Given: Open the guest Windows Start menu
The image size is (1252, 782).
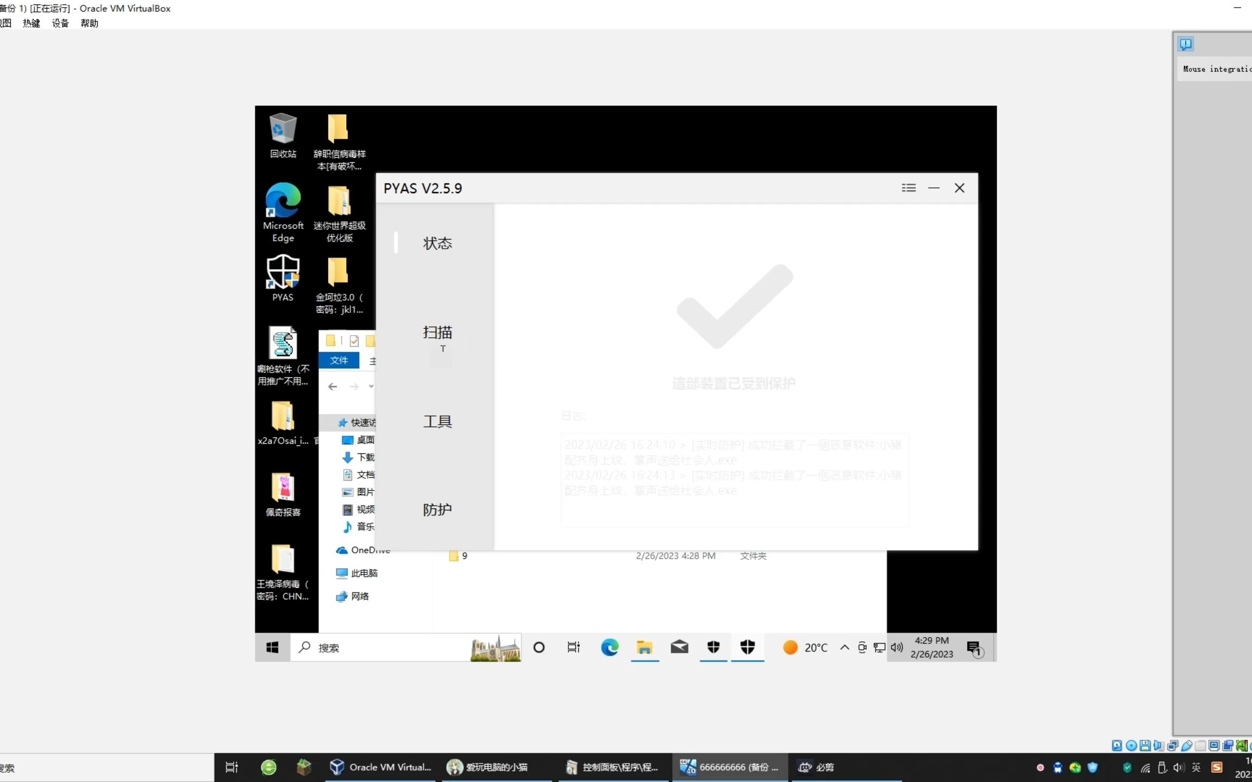Looking at the screenshot, I should [272, 647].
